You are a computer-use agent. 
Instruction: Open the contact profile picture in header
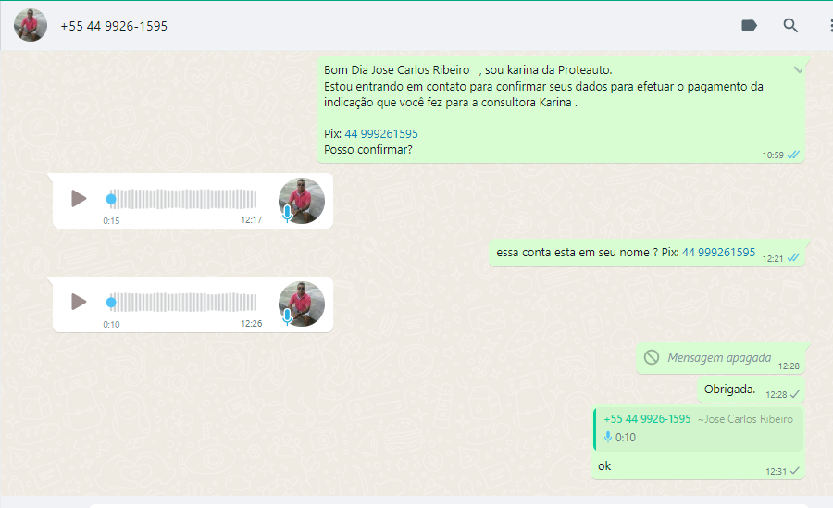31,26
